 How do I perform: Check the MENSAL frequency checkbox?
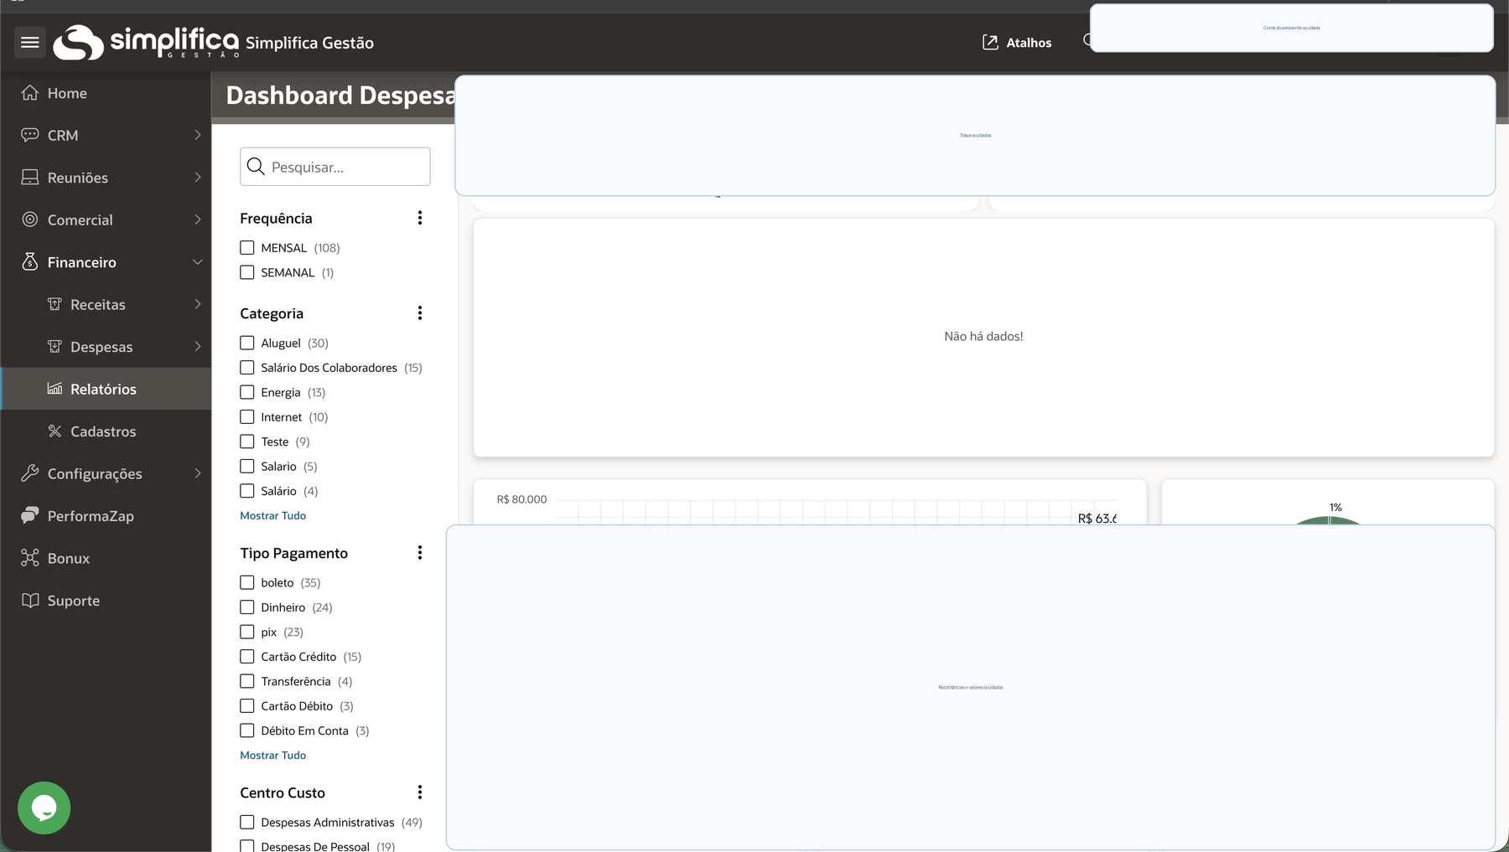tap(247, 248)
